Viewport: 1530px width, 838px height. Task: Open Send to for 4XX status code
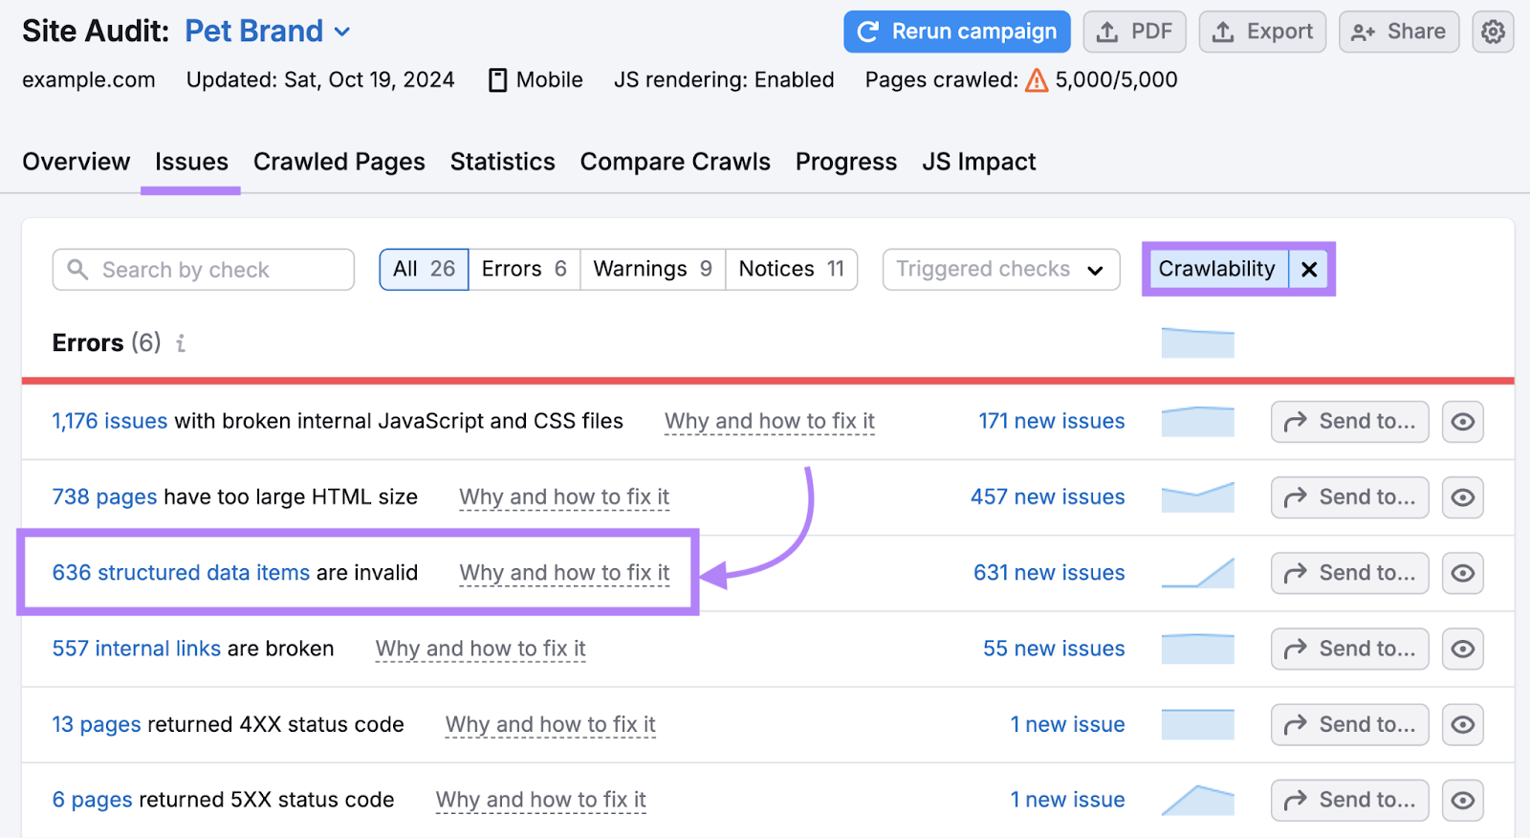[1349, 725]
